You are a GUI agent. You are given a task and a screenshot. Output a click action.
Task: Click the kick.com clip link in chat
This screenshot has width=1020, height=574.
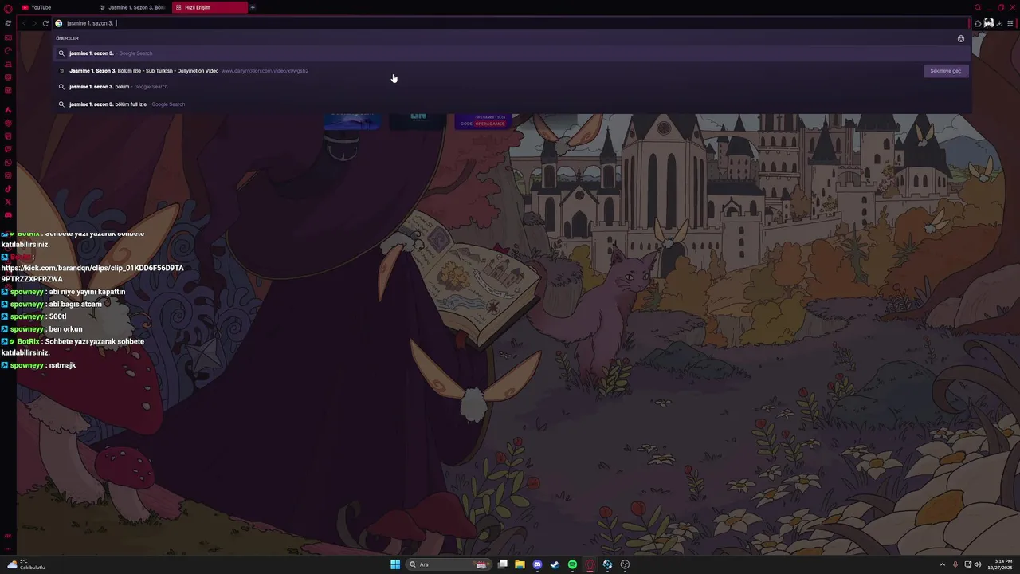(x=92, y=273)
